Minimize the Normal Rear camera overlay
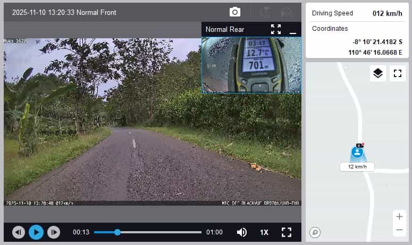The image size is (412, 245). pos(292,30)
